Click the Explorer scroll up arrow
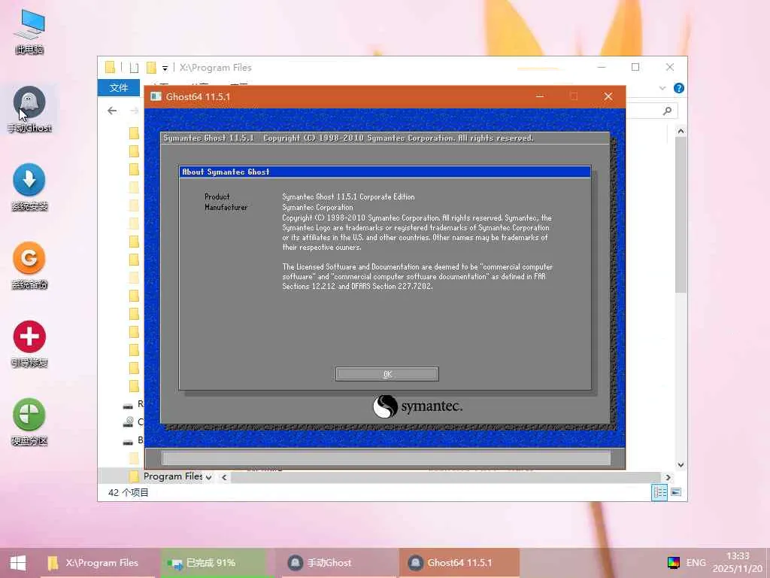 681,131
